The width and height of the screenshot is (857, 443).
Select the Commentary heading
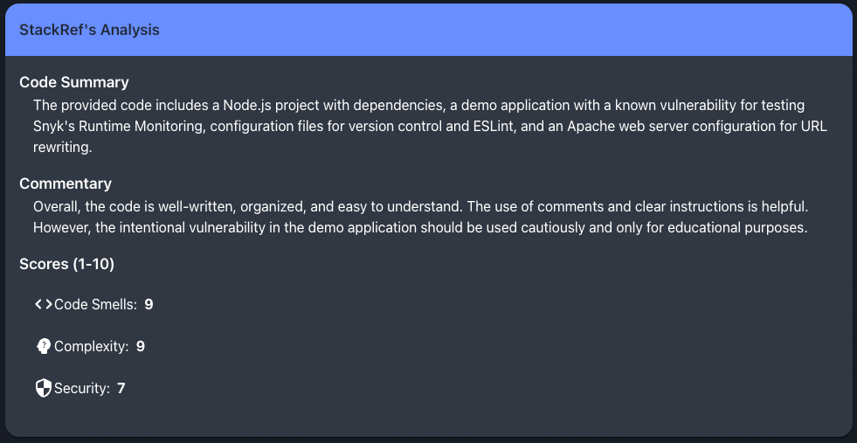[x=66, y=183]
